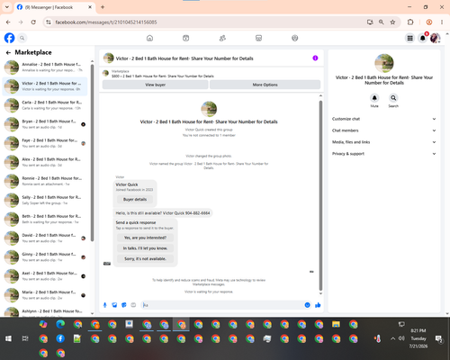Open File Explorer from the taskbar
Image resolution: width=450 pixels, height=360 pixels.
(336, 324)
